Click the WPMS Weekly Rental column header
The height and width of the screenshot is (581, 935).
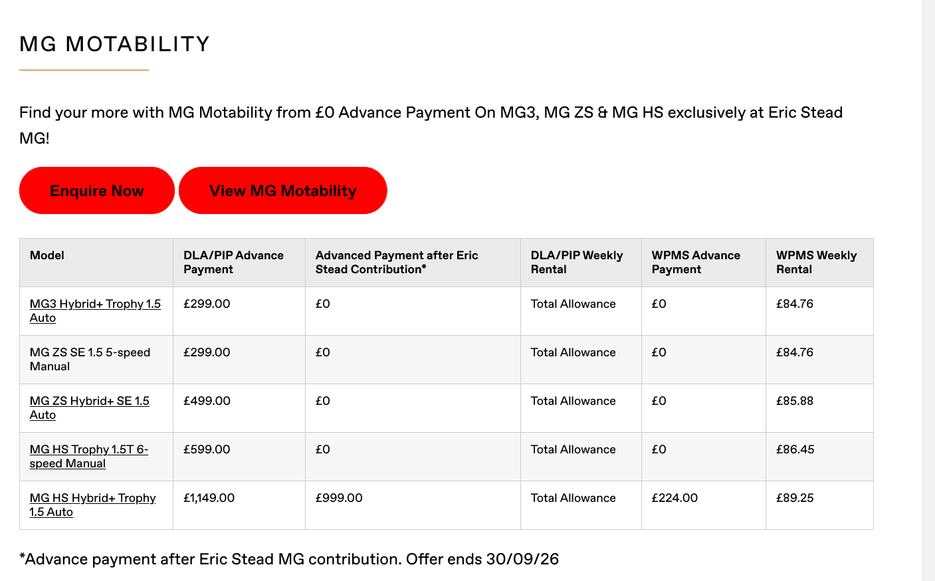tap(819, 263)
